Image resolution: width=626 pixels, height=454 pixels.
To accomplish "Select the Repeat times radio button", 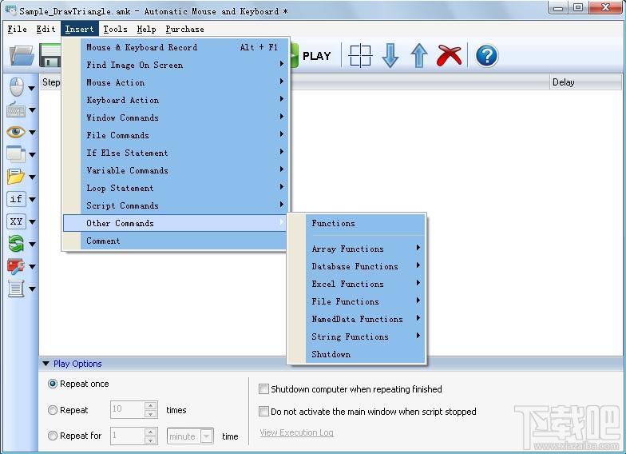I will coord(53,411).
